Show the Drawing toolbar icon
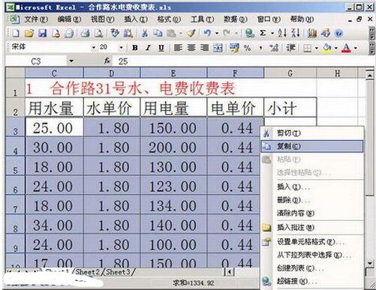Image resolution: width=376 pixels, height=290 pixels. tap(325, 33)
